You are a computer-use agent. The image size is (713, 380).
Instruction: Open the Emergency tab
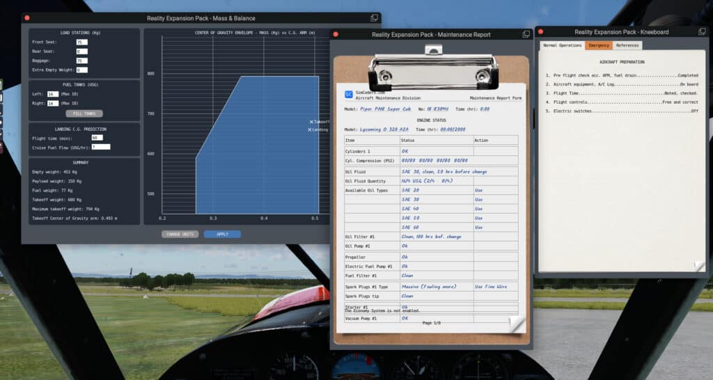(x=598, y=45)
